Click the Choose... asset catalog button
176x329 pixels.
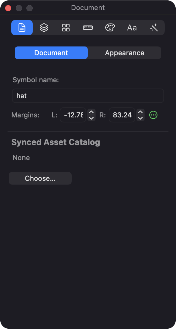click(x=40, y=178)
